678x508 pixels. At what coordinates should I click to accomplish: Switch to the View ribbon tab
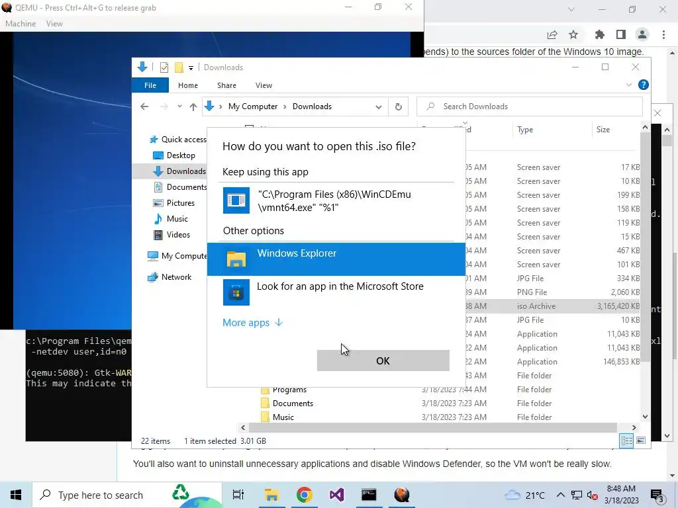(x=264, y=85)
